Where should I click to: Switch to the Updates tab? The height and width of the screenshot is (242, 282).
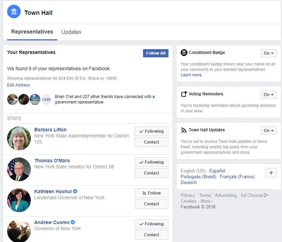pos(71,32)
